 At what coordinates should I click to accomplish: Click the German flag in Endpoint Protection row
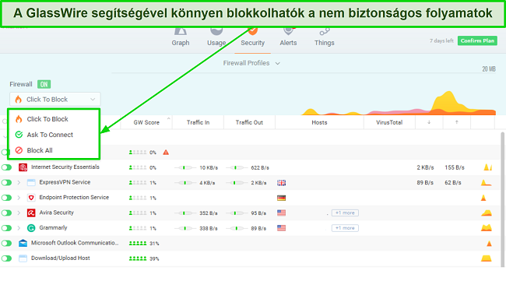(x=281, y=198)
